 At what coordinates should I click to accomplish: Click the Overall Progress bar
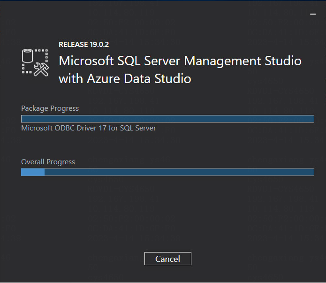click(x=167, y=172)
